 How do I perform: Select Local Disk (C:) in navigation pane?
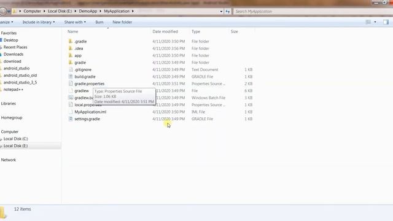click(15, 139)
